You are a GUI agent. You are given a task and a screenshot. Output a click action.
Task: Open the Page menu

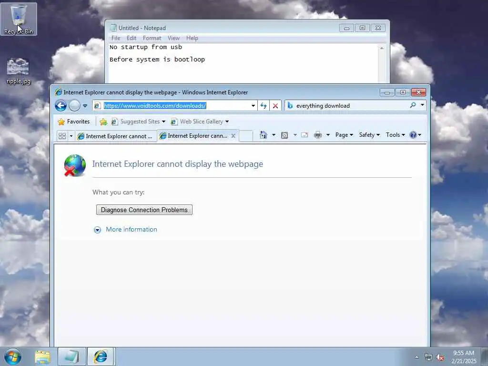(x=344, y=135)
